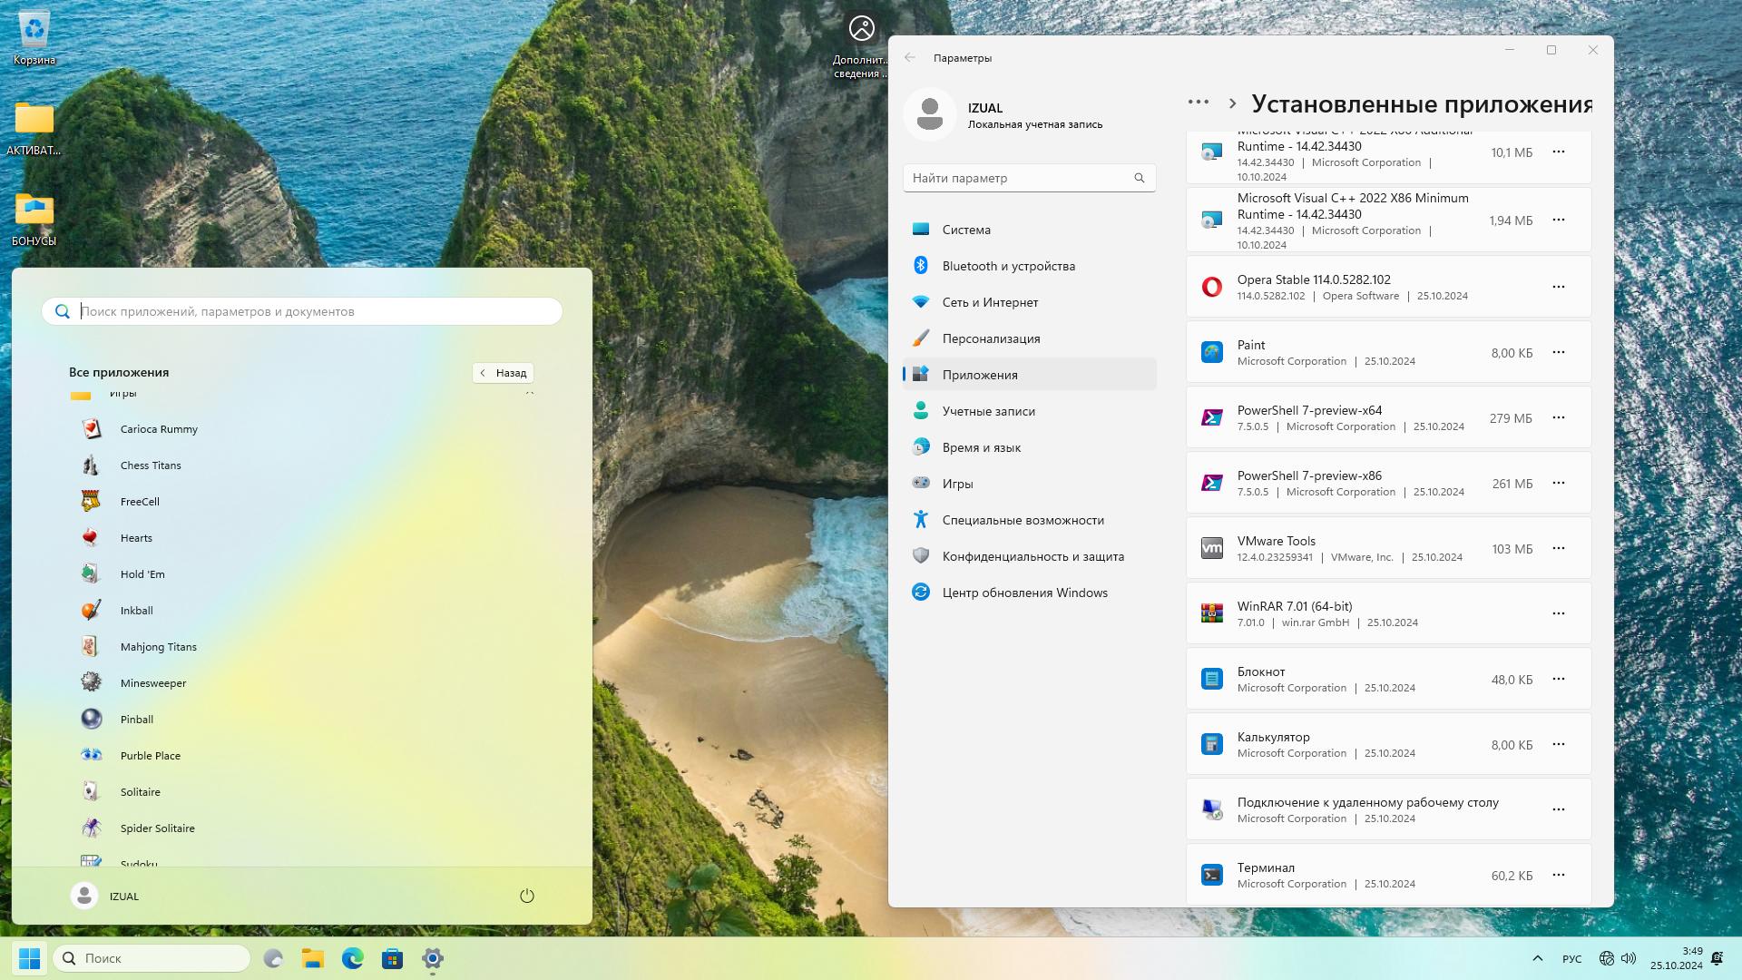Viewport: 1742px width, 980px height.
Task: Open Microsoft Store from taskbar
Action: [392, 958]
